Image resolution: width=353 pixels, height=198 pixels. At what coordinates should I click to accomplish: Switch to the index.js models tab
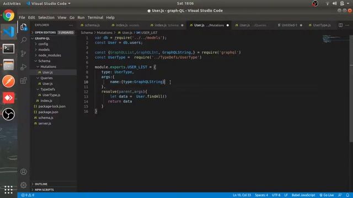tap(127, 25)
